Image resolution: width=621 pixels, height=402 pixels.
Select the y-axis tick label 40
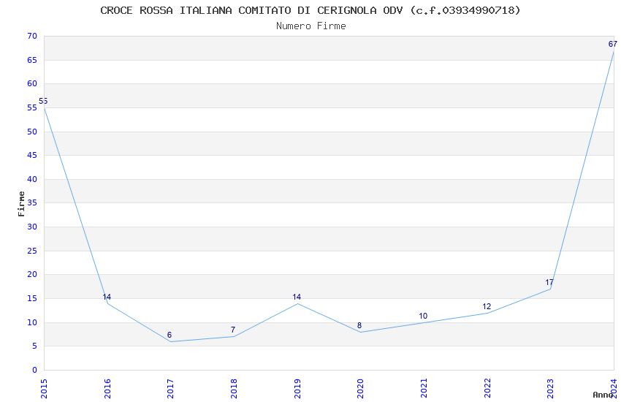[32, 179]
